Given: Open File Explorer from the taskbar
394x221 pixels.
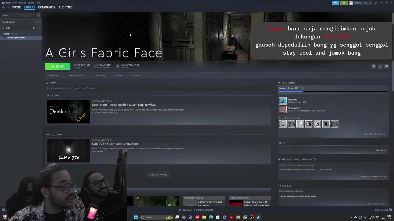Looking at the screenshot, I should pyautogui.click(x=204, y=217).
